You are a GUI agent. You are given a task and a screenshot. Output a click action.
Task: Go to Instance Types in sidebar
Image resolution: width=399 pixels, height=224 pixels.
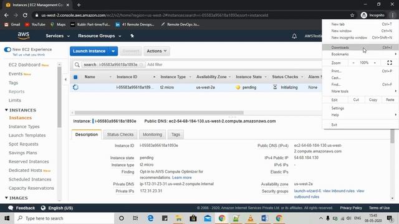coord(24,126)
